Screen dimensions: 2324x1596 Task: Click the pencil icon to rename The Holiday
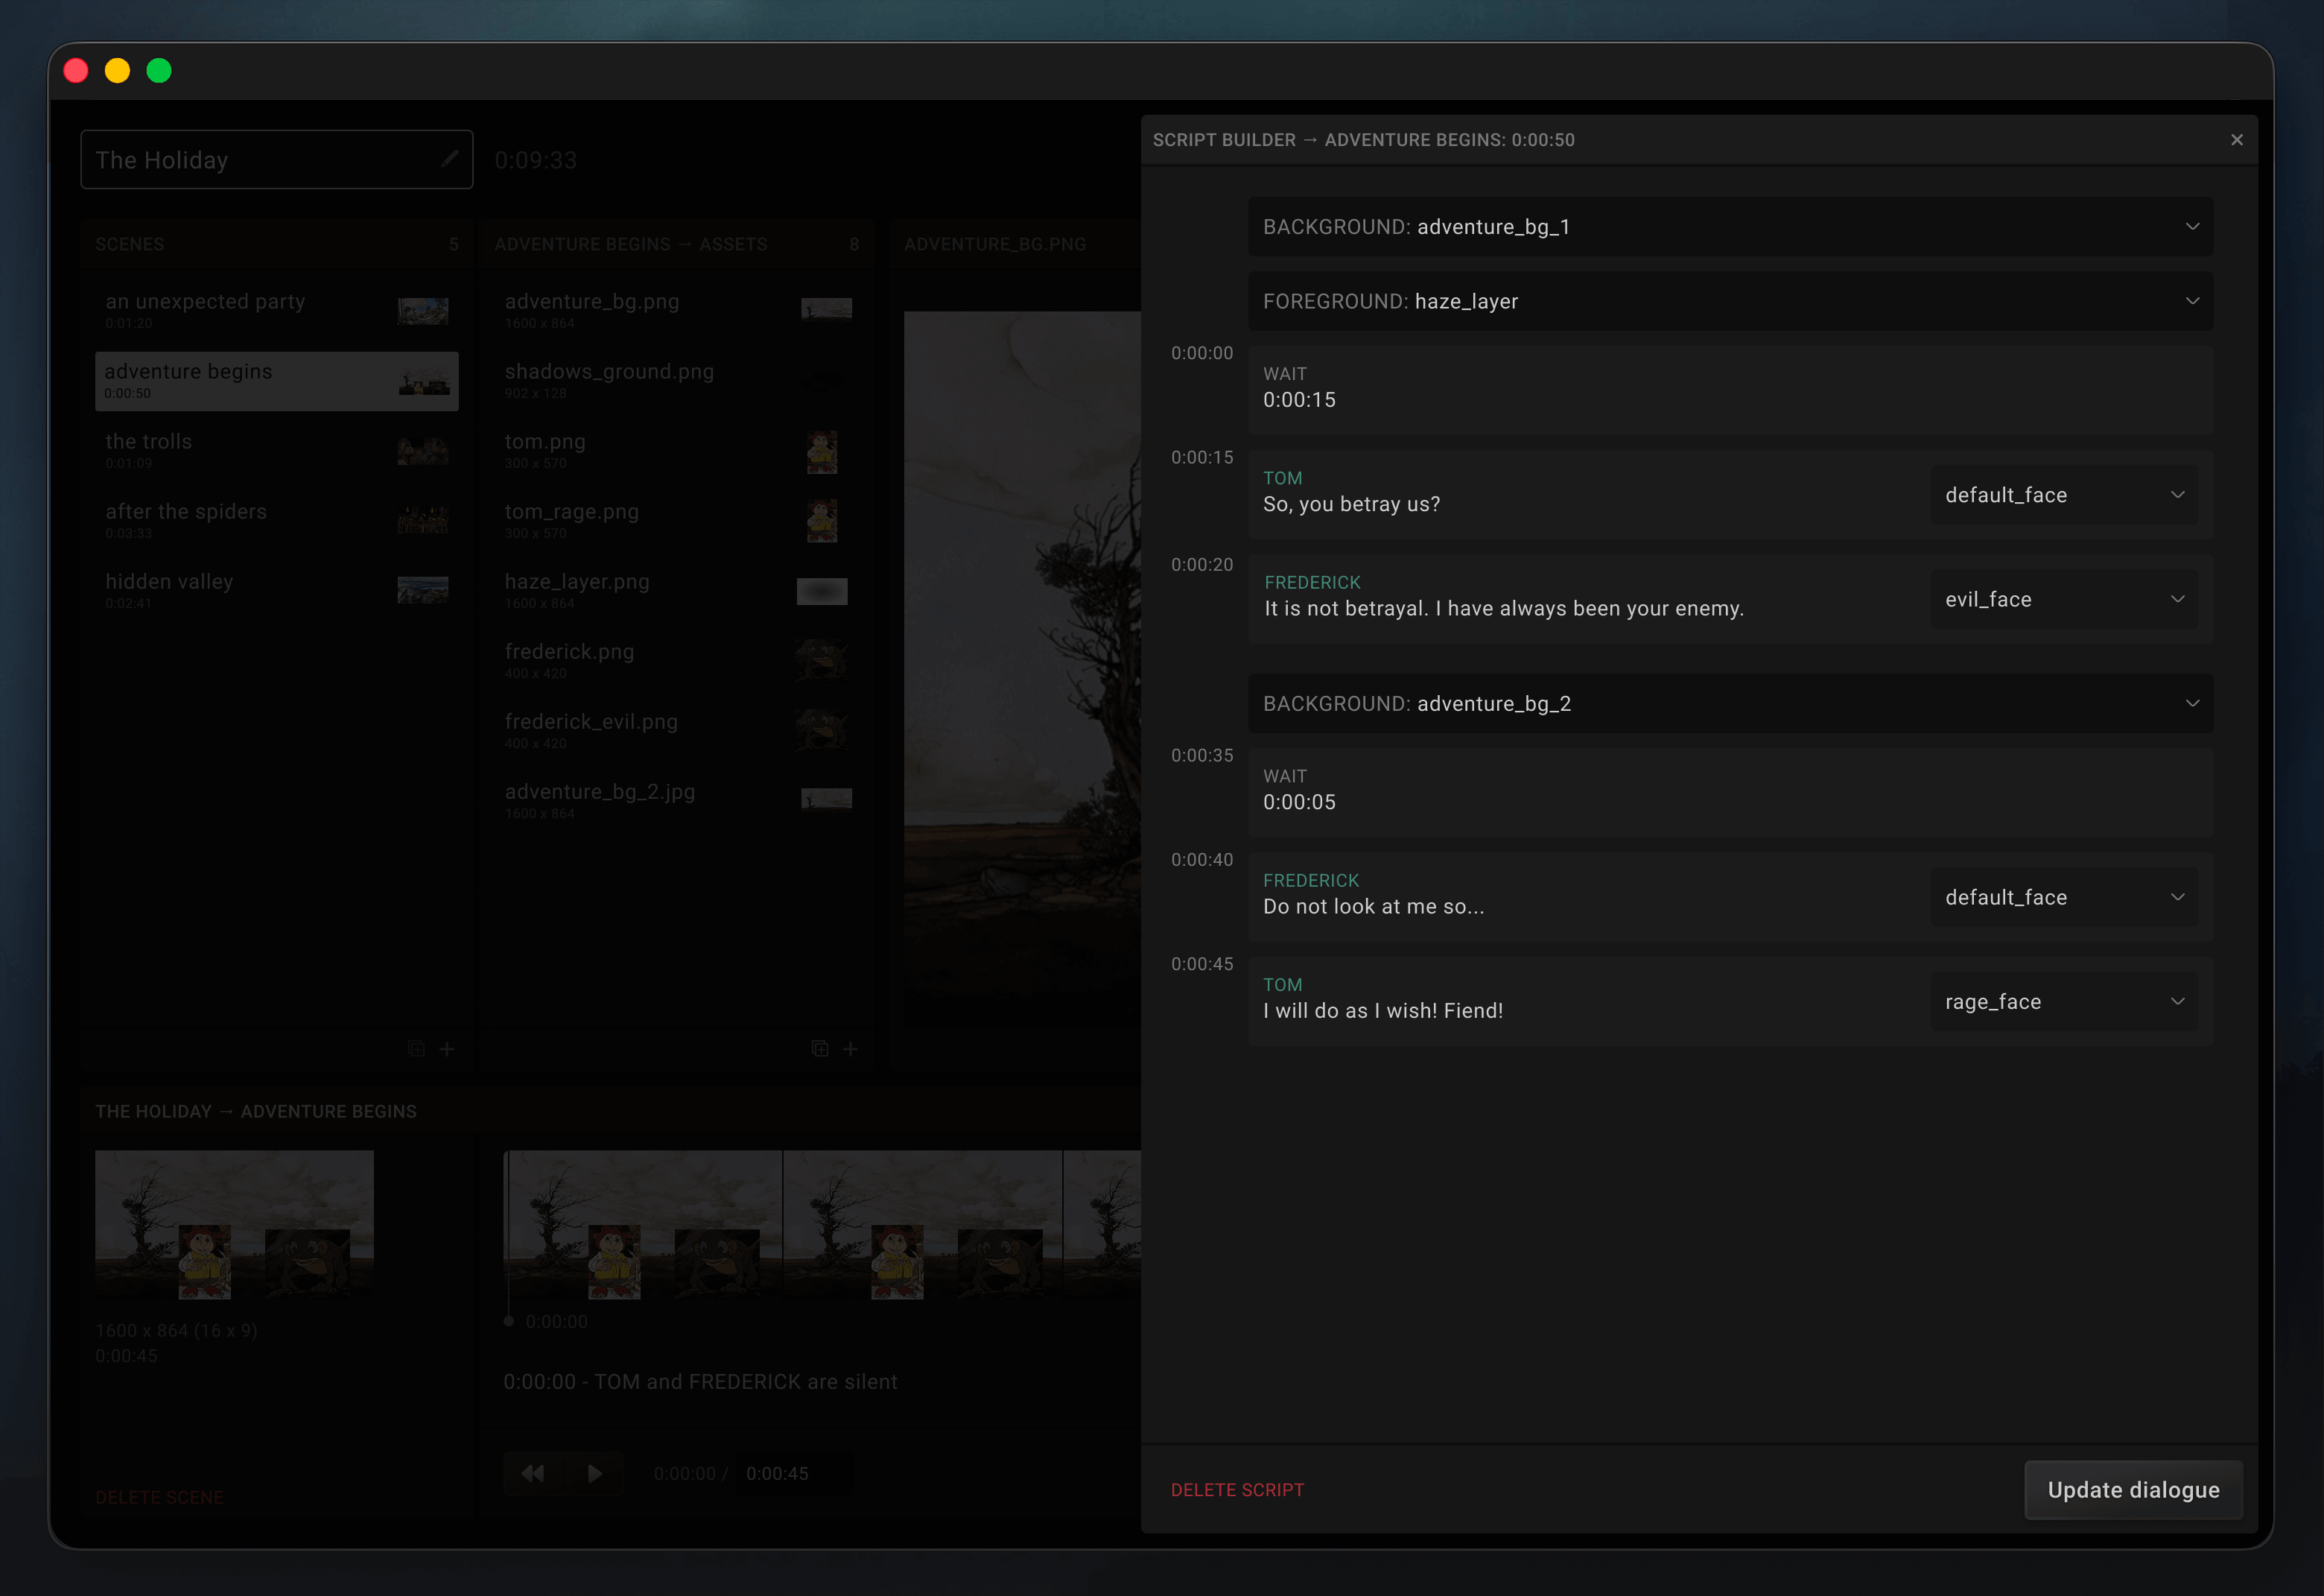tap(449, 158)
